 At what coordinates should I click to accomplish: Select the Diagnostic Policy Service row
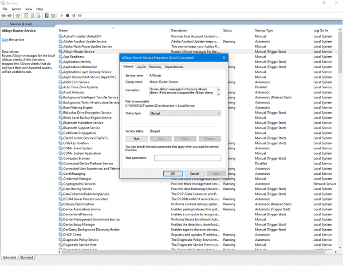point(198,239)
